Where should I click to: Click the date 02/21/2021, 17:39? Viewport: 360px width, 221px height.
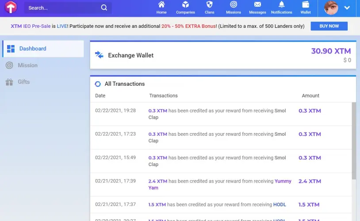coord(115,181)
